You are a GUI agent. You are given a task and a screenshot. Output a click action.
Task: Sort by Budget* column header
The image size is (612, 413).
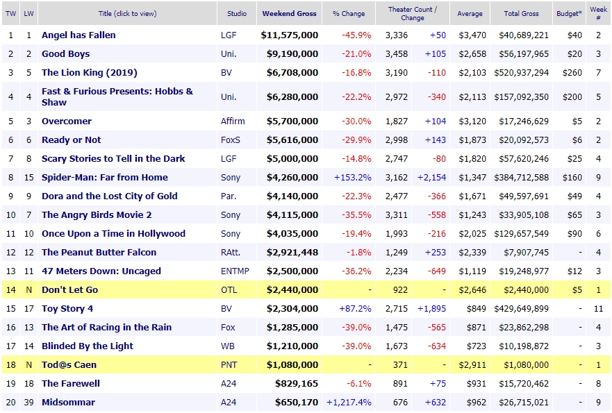click(x=569, y=14)
